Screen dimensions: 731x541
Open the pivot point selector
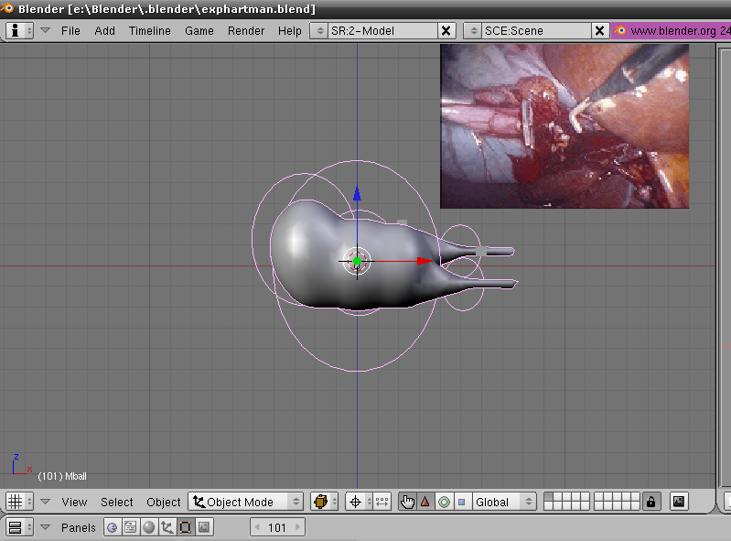pos(359,502)
